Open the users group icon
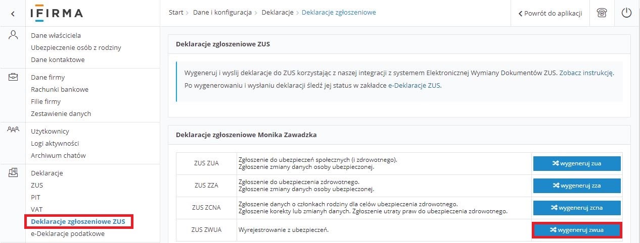The height and width of the screenshot is (243, 640). pos(13,130)
